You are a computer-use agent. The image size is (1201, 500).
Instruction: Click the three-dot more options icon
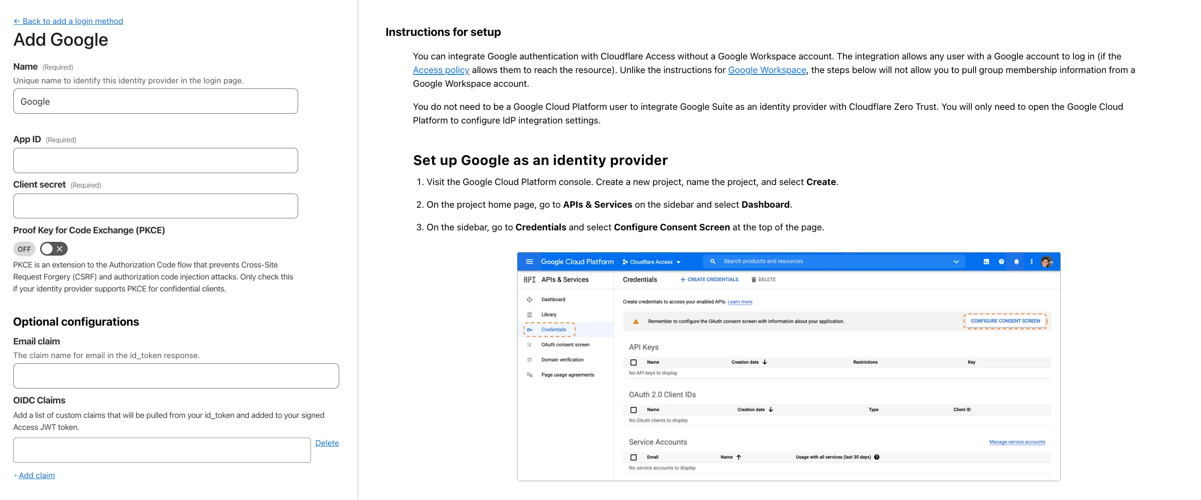click(x=1031, y=262)
